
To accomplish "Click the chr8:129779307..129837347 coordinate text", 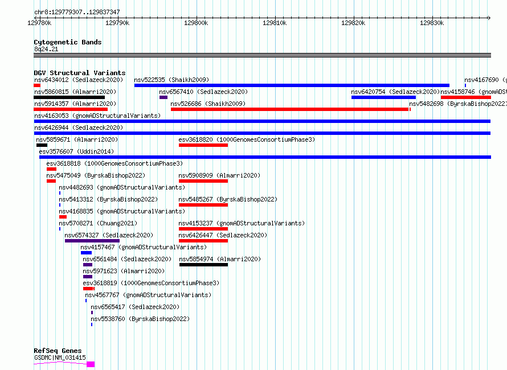I will point(77,12).
